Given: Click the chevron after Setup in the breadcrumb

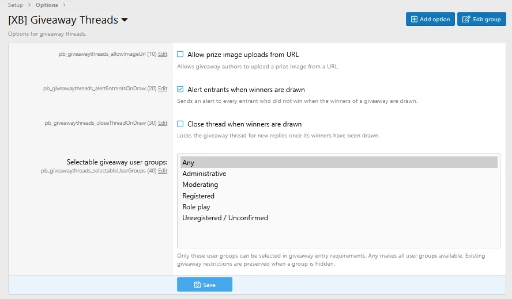Looking at the screenshot, I should (29, 5).
